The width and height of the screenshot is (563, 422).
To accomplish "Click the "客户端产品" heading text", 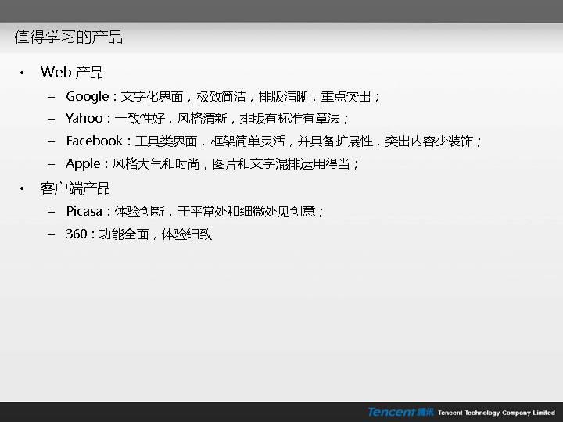I will [x=75, y=188].
